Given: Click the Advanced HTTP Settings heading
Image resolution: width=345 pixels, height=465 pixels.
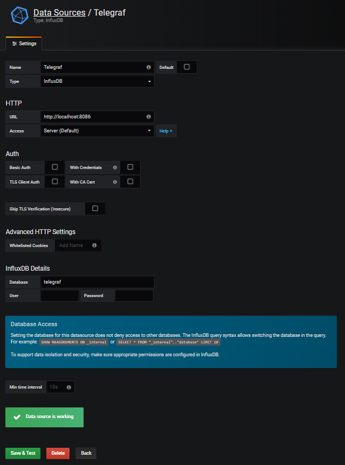Looking at the screenshot, I should click(x=40, y=232).
